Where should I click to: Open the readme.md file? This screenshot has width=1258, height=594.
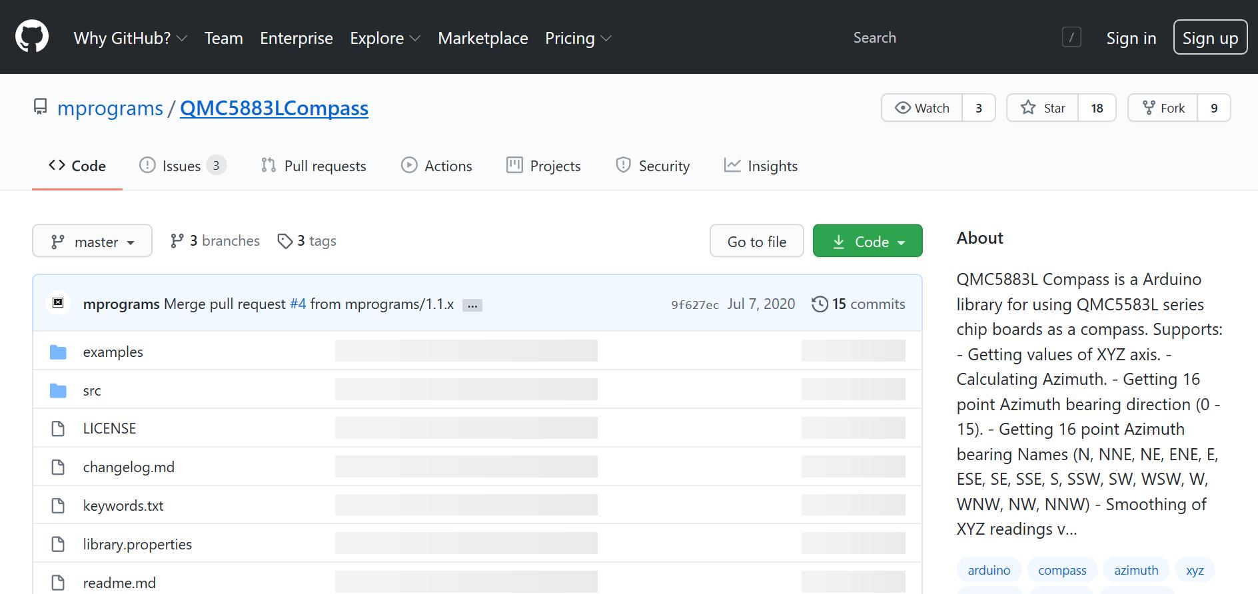click(x=119, y=583)
